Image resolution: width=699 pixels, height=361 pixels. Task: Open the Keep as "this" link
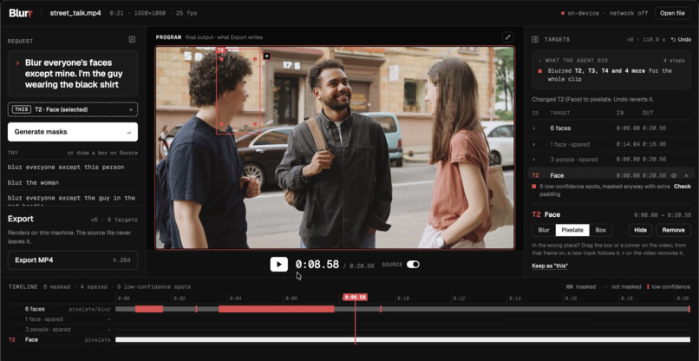(550, 266)
